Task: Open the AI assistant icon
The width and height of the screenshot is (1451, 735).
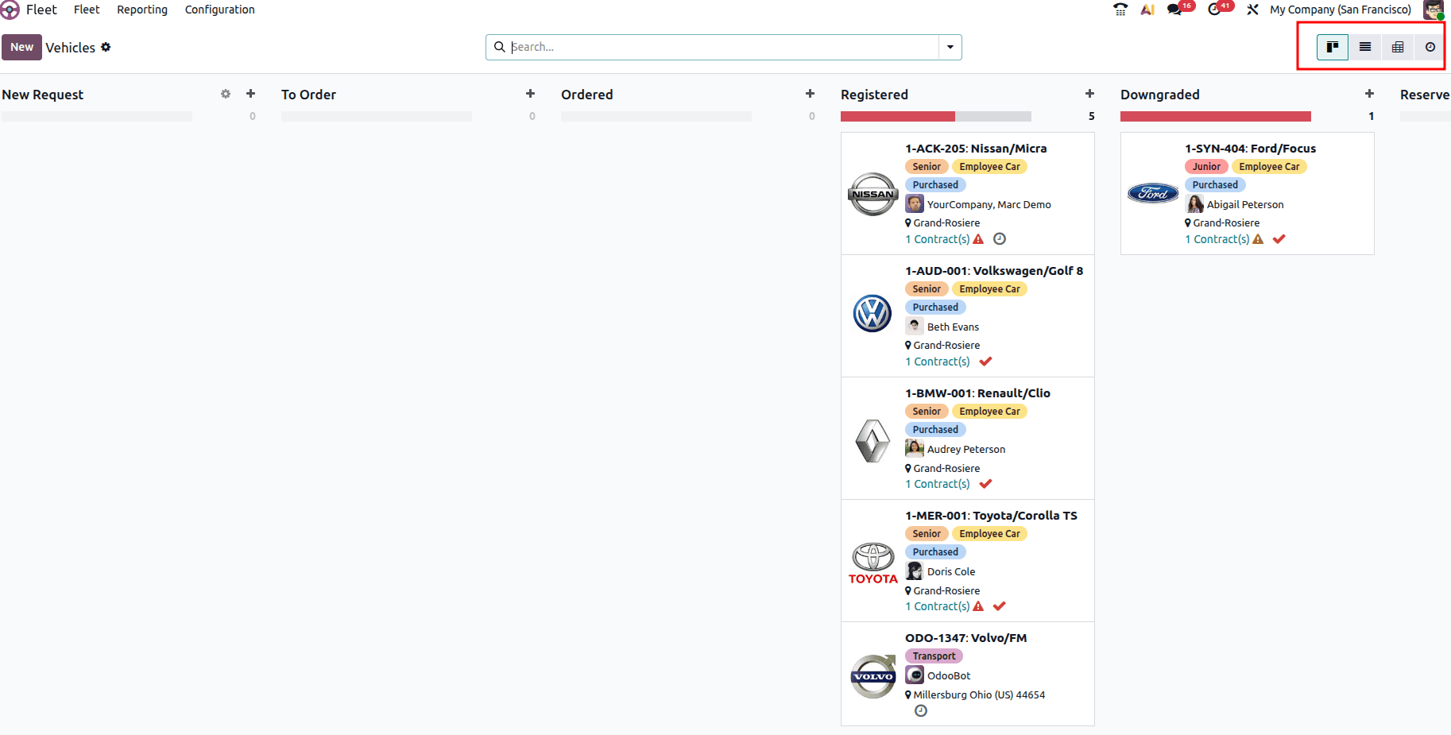Action: tap(1147, 10)
